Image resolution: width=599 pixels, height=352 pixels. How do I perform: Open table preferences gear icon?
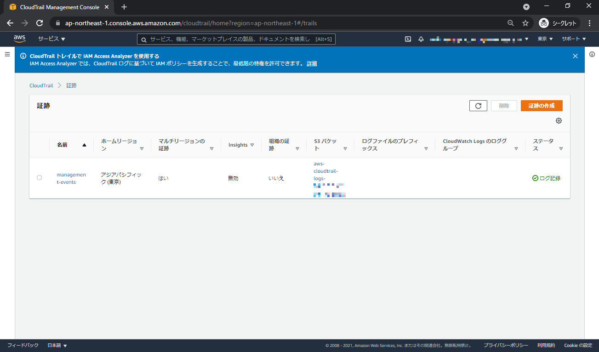pyautogui.click(x=559, y=121)
